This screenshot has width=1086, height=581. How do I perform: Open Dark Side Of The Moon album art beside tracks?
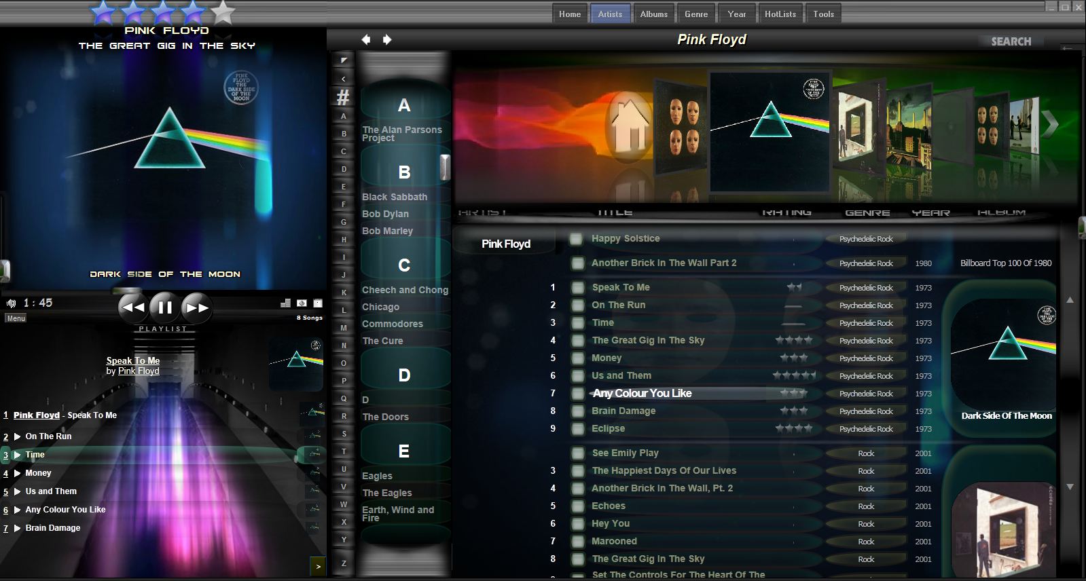1003,350
